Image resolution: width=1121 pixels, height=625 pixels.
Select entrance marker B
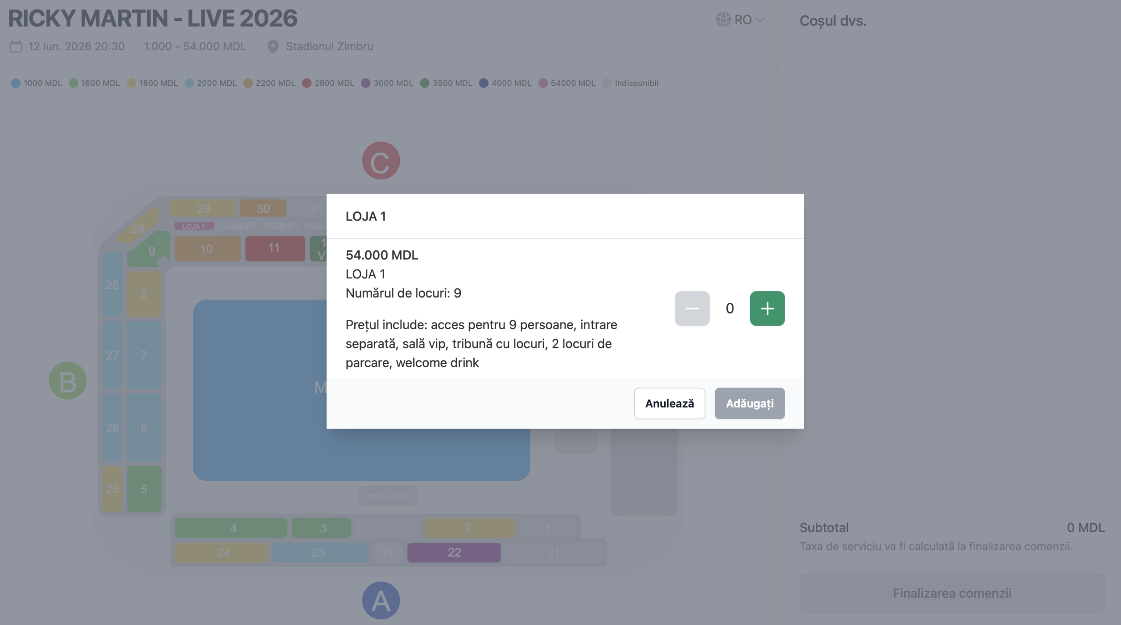click(x=67, y=380)
